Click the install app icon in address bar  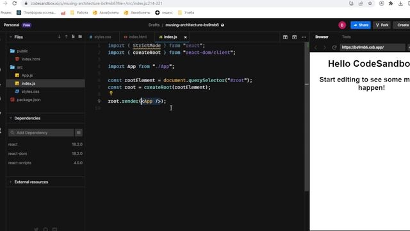pyautogui.click(x=351, y=3)
